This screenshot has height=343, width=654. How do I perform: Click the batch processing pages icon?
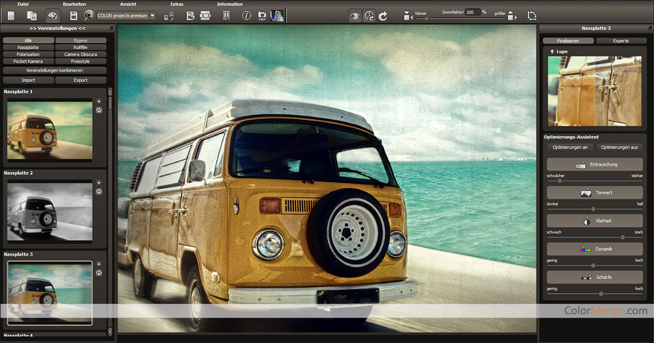[x=32, y=16]
